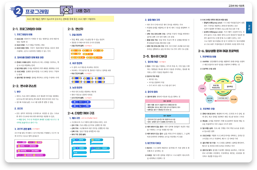Click subheading 1. 산술 연산자
The width and height of the screenshot is (257, 170).
76,35
